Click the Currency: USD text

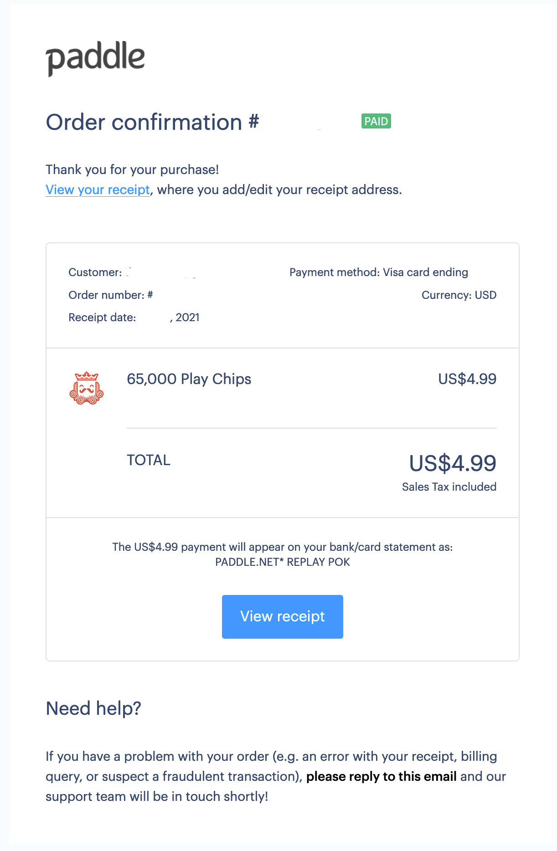coord(459,295)
